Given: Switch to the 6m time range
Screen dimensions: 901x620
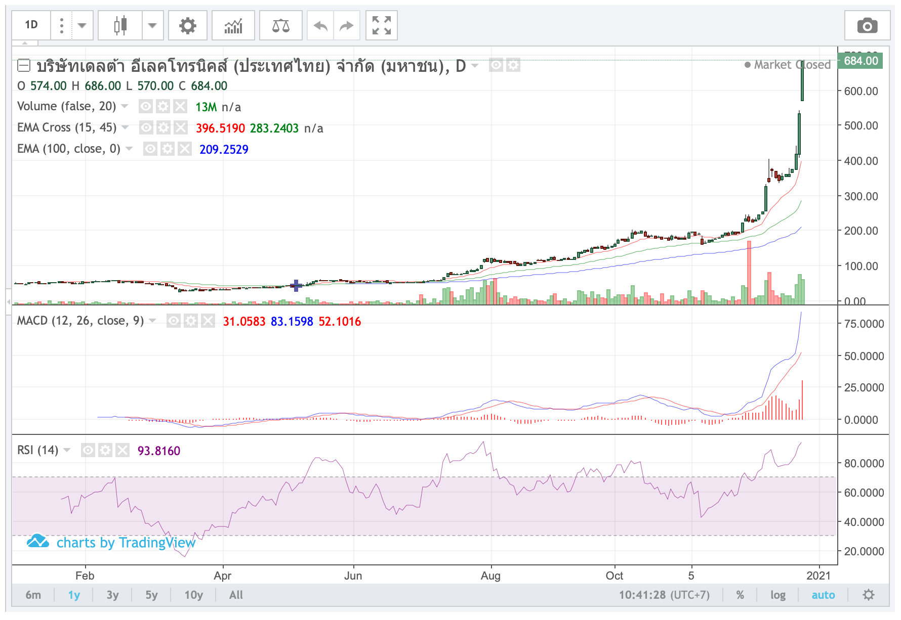Looking at the screenshot, I should click(33, 595).
